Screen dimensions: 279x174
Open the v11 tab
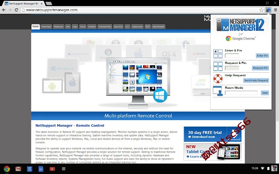[x=127, y=27]
